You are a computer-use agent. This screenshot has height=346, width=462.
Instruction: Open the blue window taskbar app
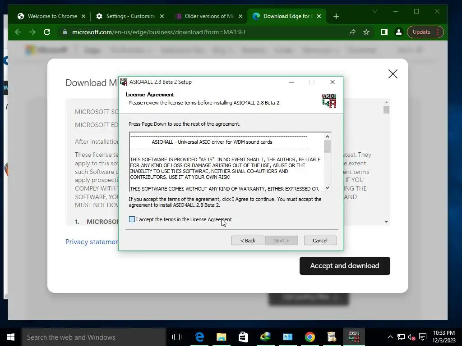point(287,337)
